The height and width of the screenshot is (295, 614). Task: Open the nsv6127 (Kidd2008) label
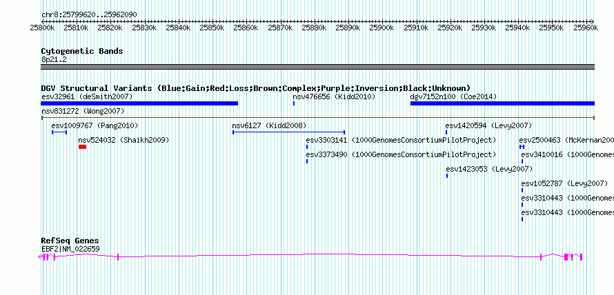(x=269, y=126)
